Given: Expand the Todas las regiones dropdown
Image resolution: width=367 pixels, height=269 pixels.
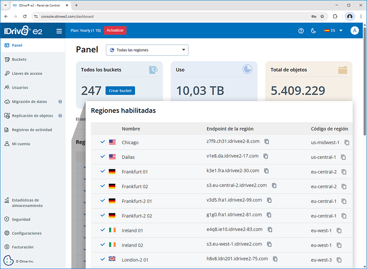Looking at the screenshot, I should (x=147, y=50).
